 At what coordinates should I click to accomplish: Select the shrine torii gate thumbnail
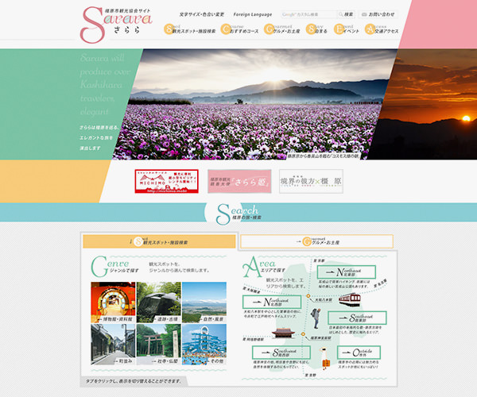click(x=158, y=348)
